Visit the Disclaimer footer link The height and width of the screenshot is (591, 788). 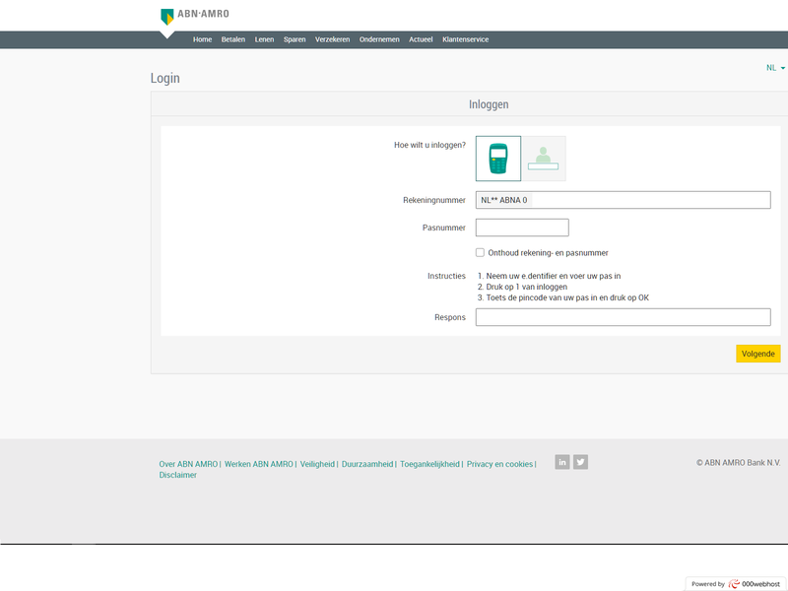pos(178,475)
